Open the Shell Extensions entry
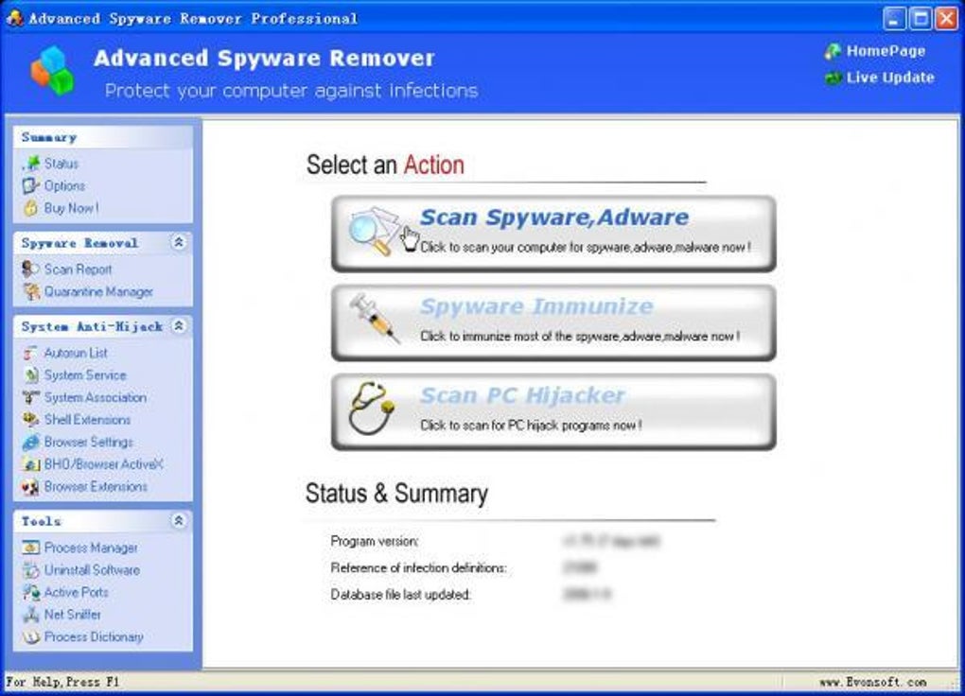The image size is (965, 696). pyautogui.click(x=87, y=420)
